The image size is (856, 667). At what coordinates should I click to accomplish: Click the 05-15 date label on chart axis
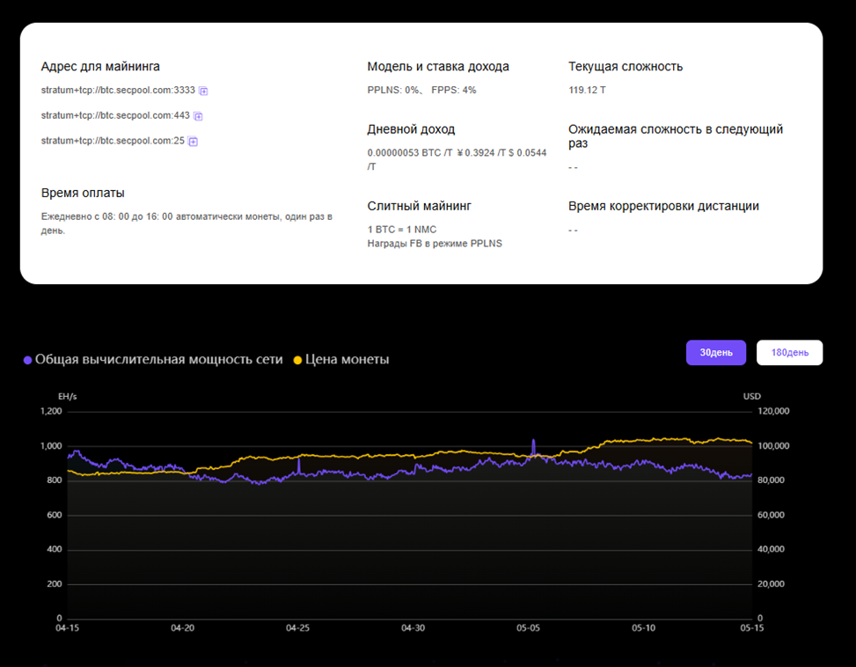pos(751,628)
